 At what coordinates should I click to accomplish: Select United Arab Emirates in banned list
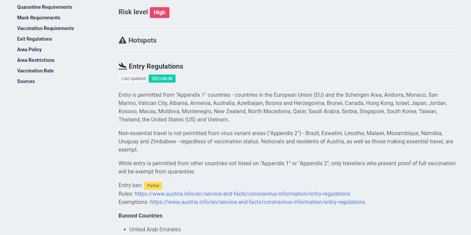pyautogui.click(x=155, y=229)
